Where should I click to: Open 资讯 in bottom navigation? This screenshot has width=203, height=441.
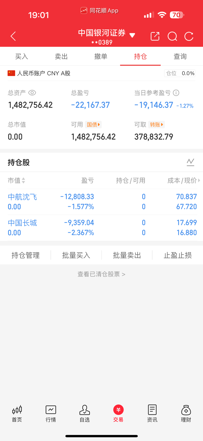[x=152, y=414]
